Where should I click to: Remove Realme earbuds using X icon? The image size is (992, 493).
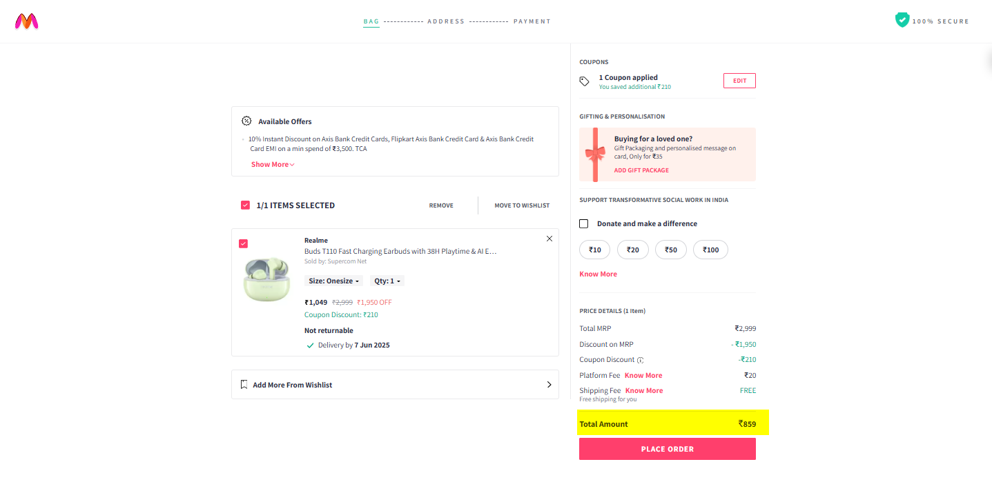tap(550, 239)
